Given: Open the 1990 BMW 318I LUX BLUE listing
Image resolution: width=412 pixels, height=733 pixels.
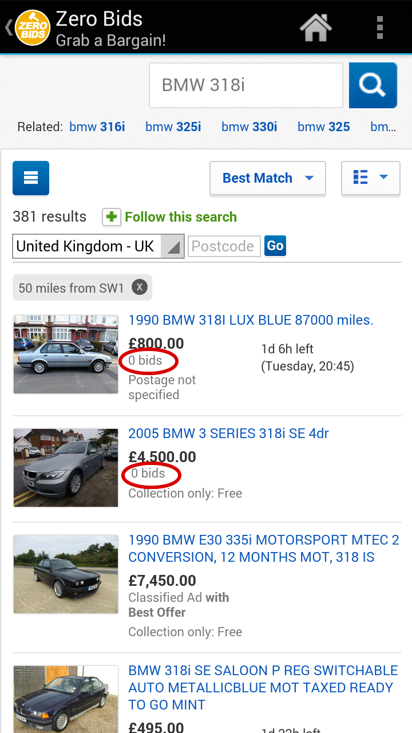Looking at the screenshot, I should [250, 320].
